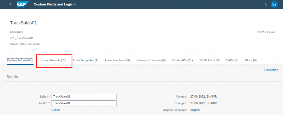The height and width of the screenshot is (115, 283).
Task: Switch to SOAP APIs (10) tab
Action: (x=209, y=60)
